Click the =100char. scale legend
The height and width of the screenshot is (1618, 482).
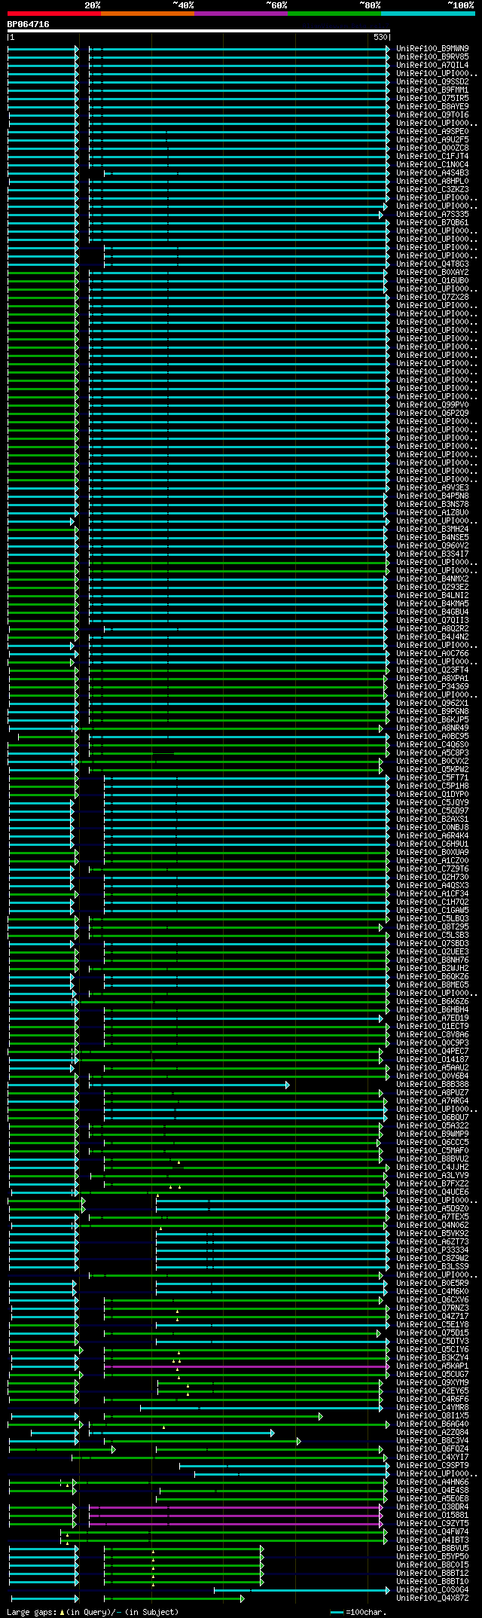click(x=358, y=1612)
